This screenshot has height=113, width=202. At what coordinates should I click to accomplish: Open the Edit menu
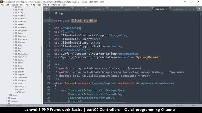[7, 5]
